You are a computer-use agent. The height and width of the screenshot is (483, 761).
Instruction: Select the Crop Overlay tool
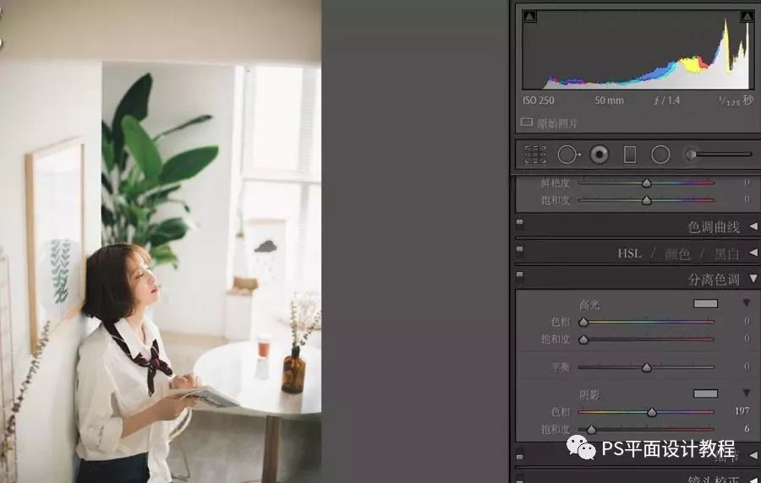coord(535,155)
